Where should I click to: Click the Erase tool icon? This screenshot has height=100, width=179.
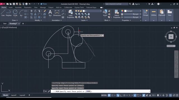[x=45, y=11]
